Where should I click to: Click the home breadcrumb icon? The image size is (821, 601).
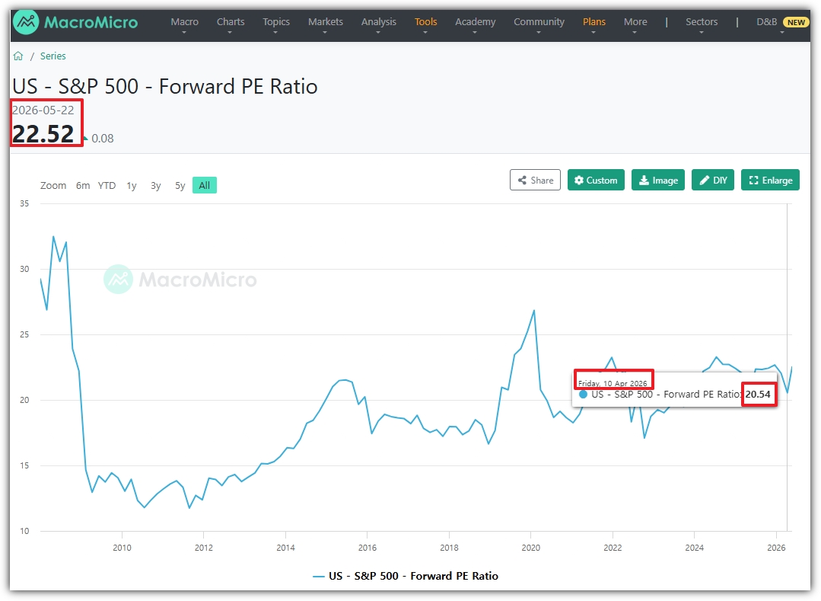[x=18, y=56]
